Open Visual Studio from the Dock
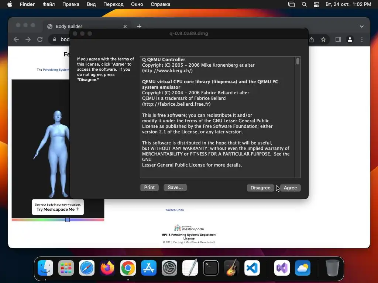 click(282, 268)
